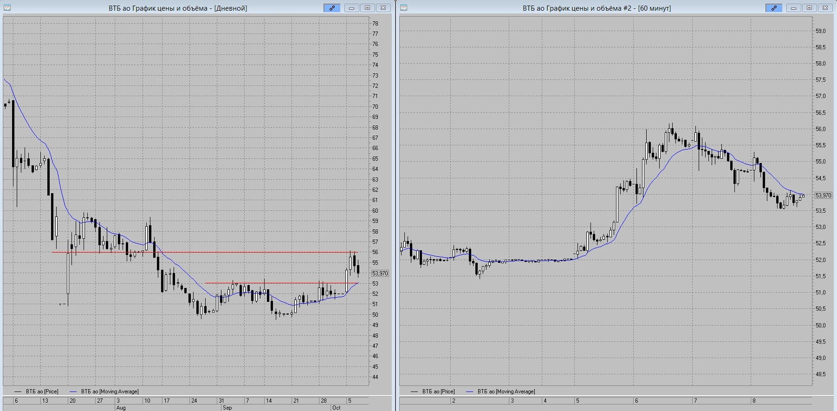Screen dimensions: 837x411
Task: Click the 'Aug' month label on the daily time axis
Action: click(121, 408)
